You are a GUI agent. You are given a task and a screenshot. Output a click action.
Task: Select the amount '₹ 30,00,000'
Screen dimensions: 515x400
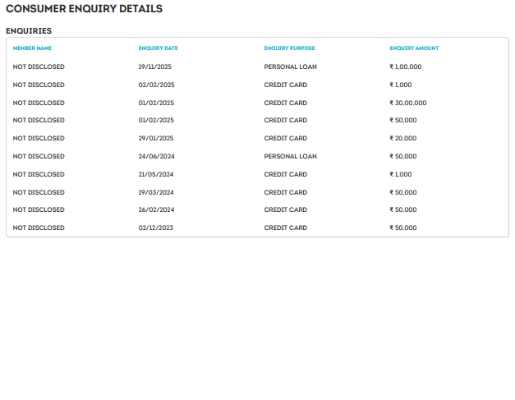coord(408,103)
